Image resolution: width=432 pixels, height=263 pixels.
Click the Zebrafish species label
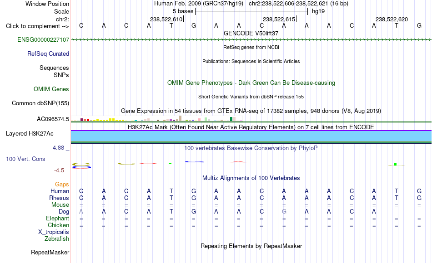pos(57,239)
